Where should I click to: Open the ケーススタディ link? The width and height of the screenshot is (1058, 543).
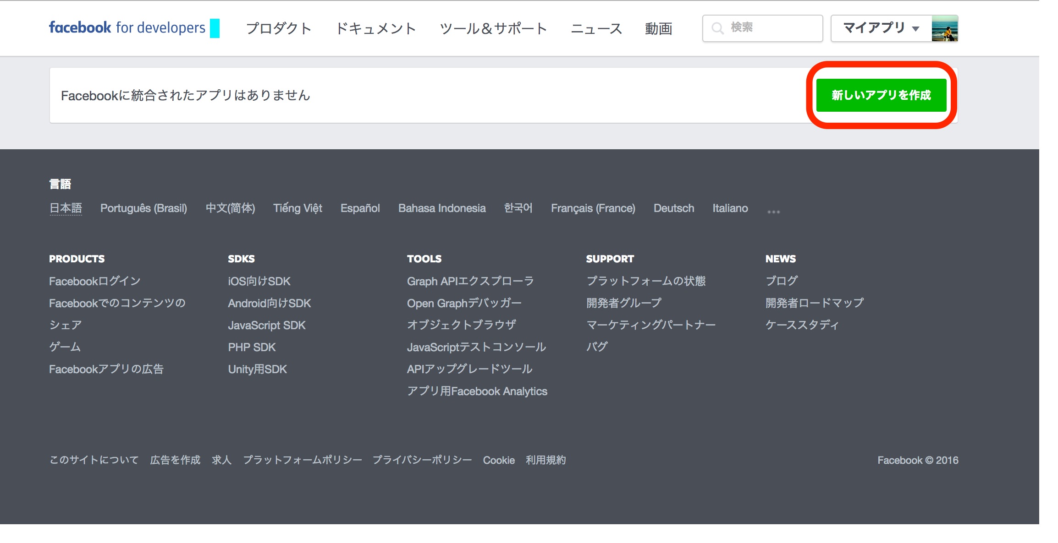tap(802, 325)
